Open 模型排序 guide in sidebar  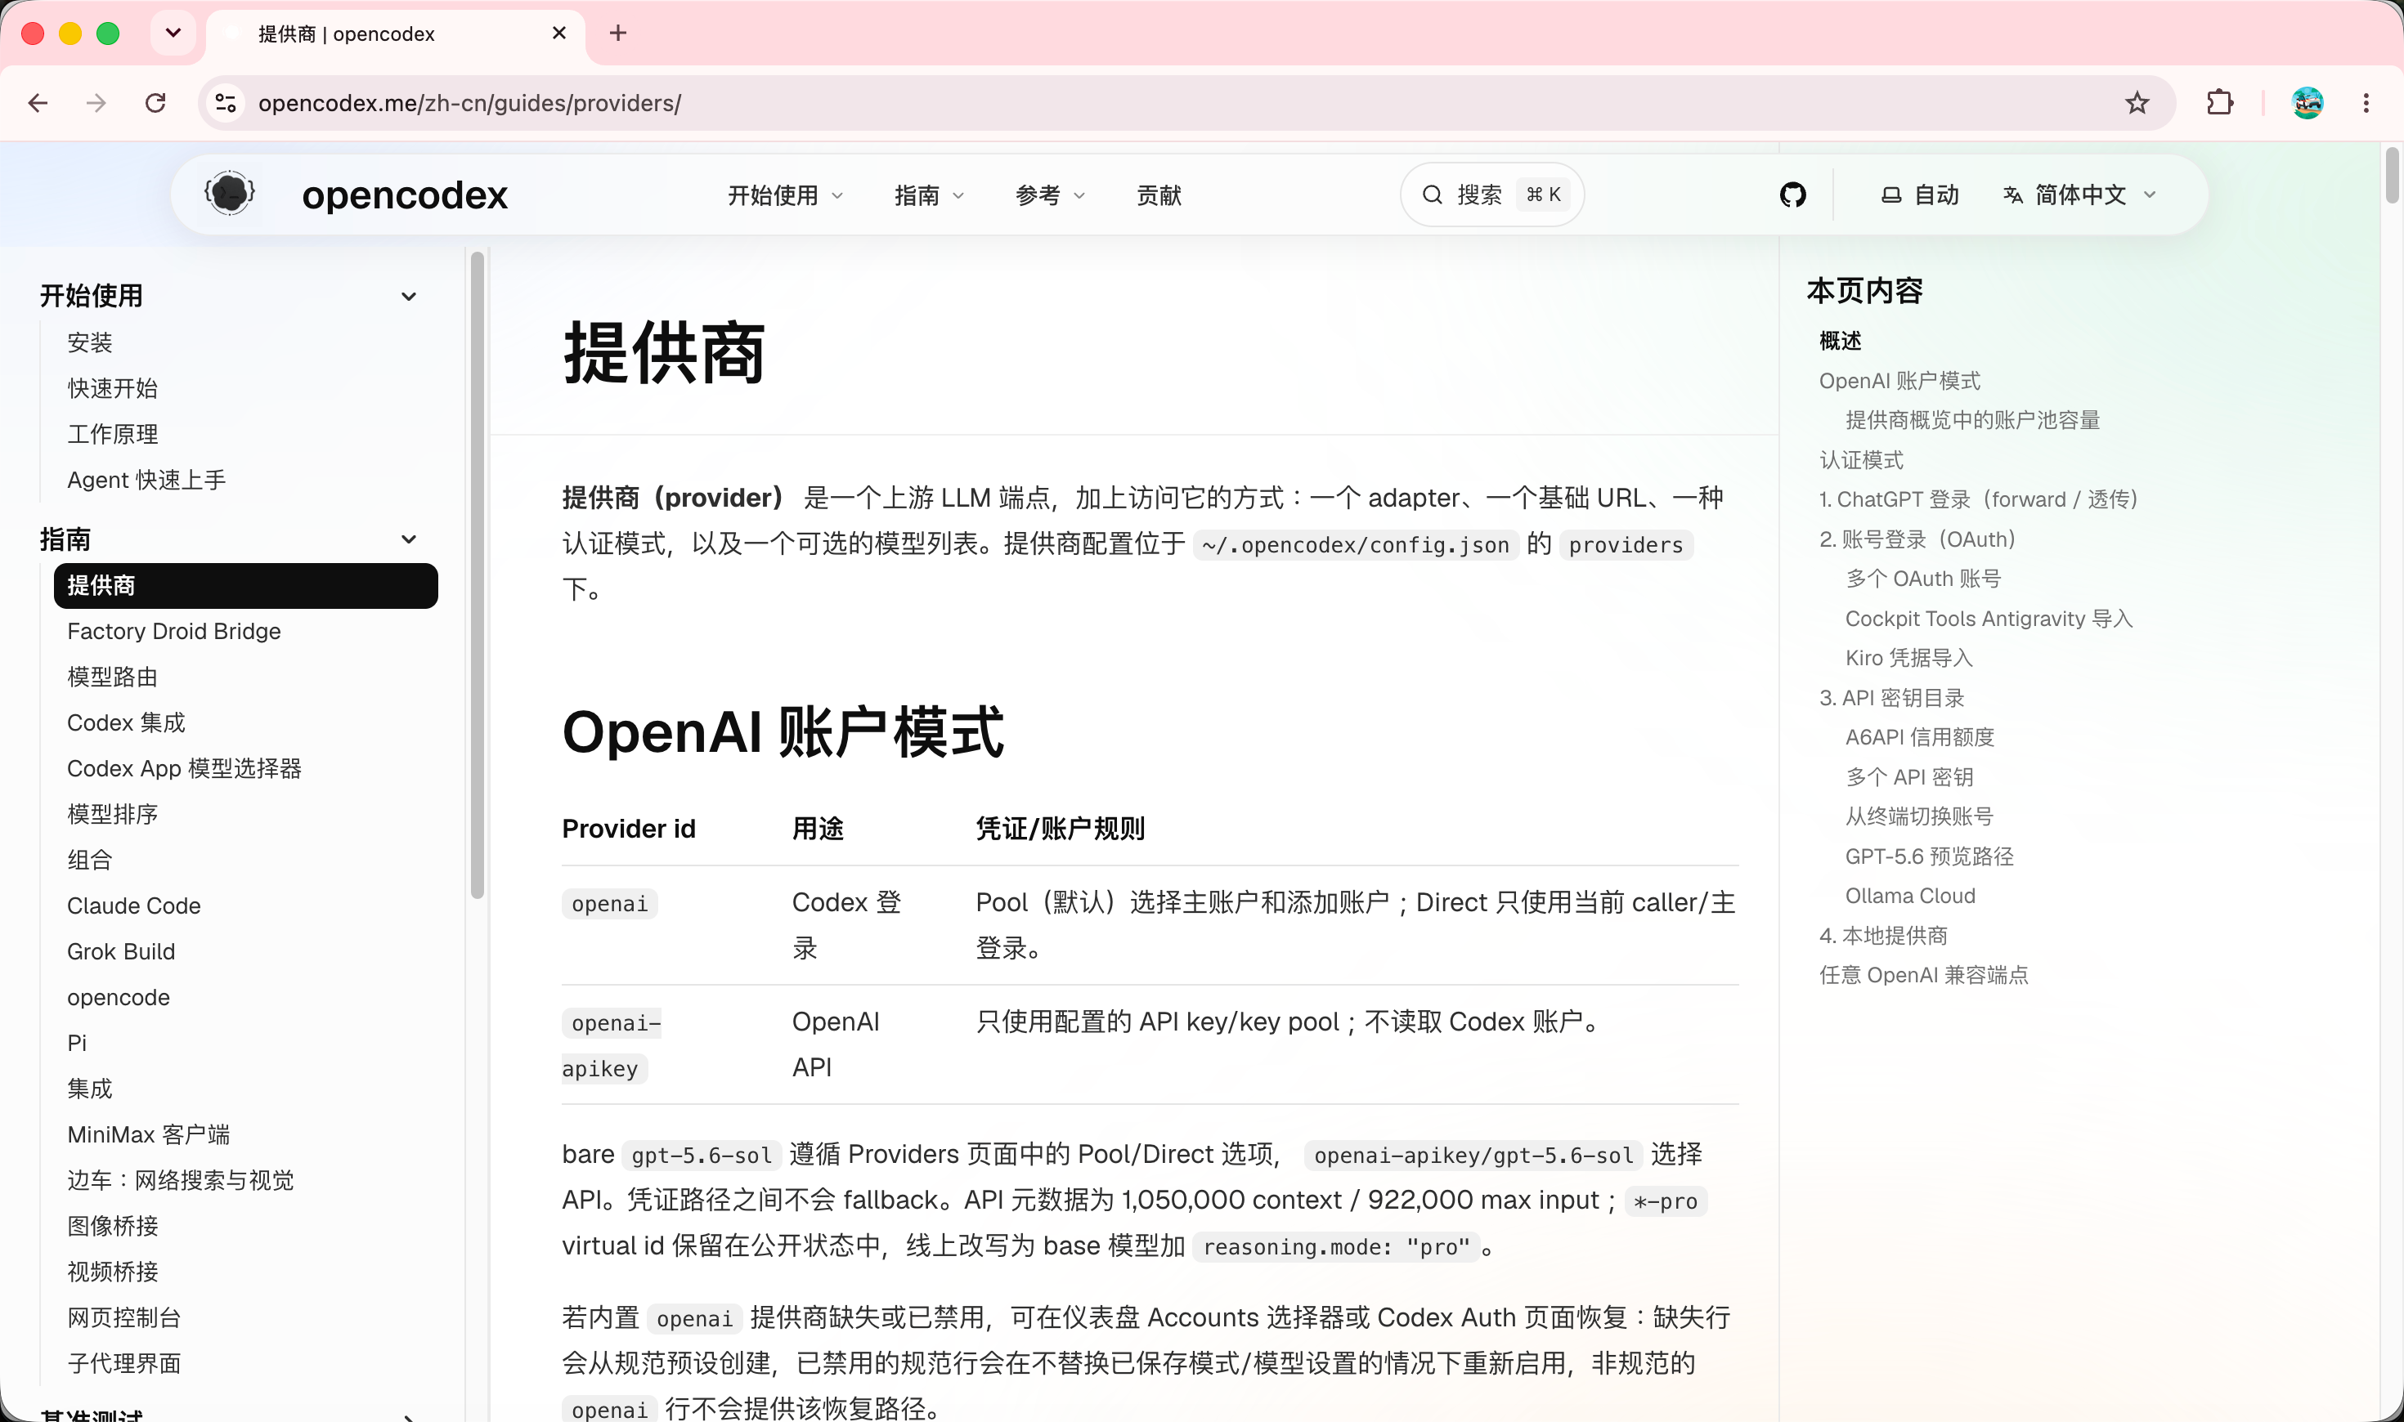coord(112,815)
